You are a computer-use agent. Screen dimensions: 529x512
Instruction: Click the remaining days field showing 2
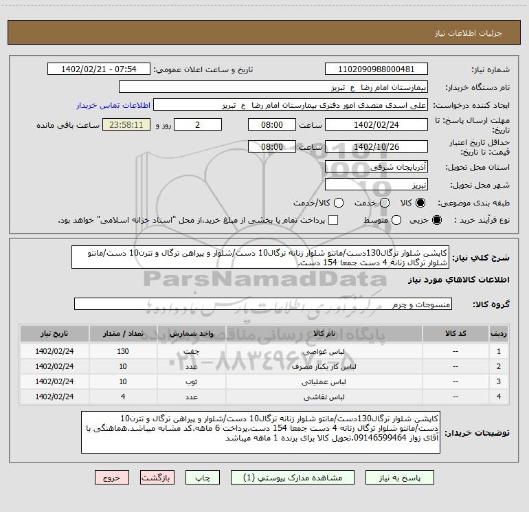point(198,124)
